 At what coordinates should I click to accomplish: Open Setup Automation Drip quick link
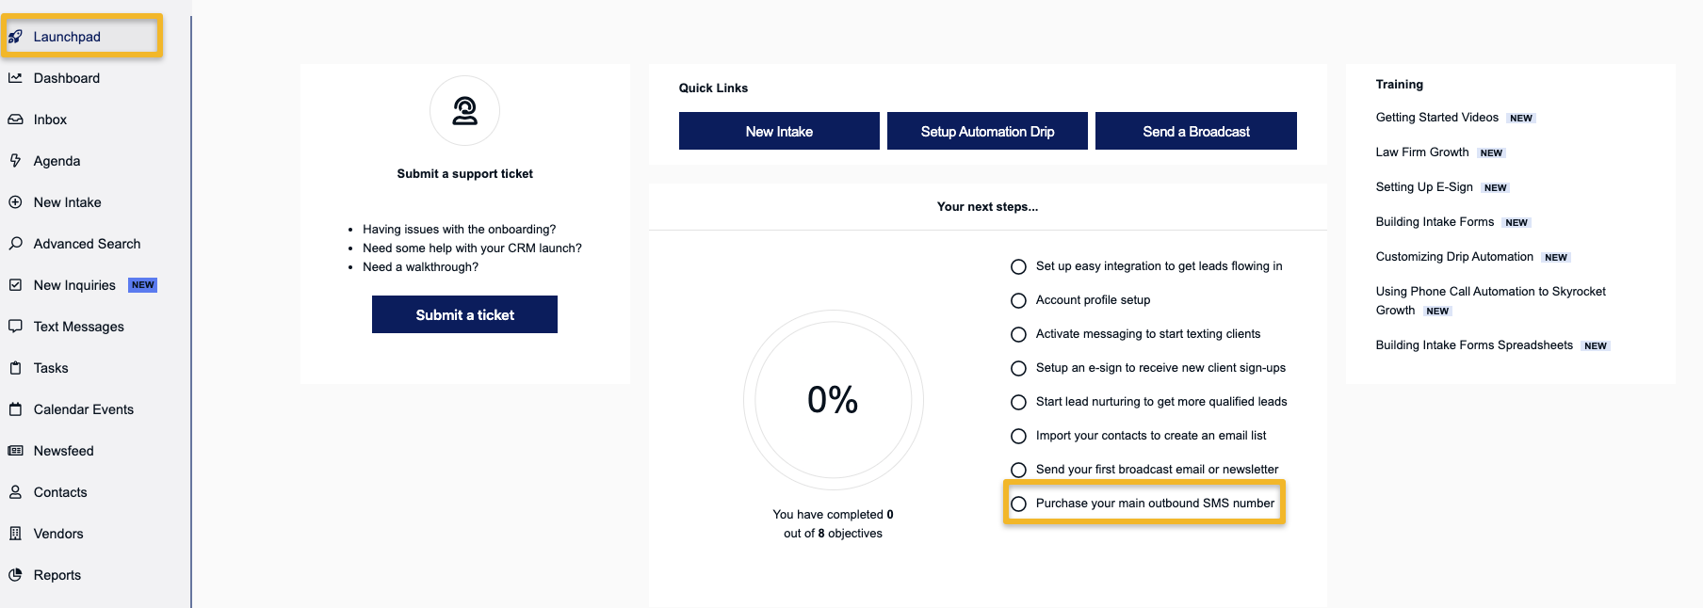[987, 131]
